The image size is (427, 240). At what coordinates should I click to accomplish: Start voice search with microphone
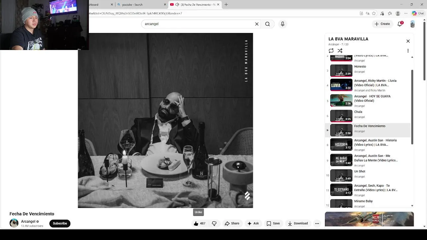283,24
